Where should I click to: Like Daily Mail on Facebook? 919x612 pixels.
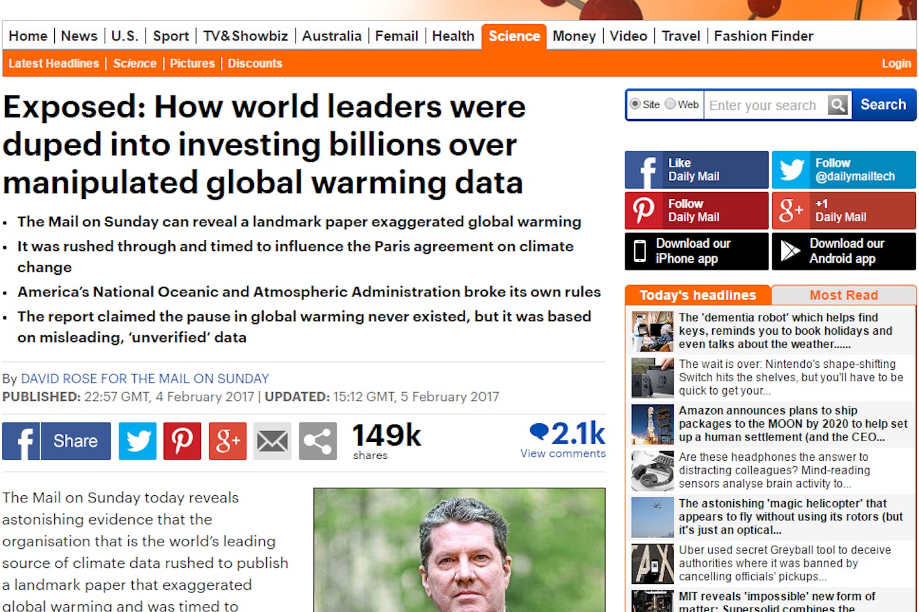(x=696, y=170)
